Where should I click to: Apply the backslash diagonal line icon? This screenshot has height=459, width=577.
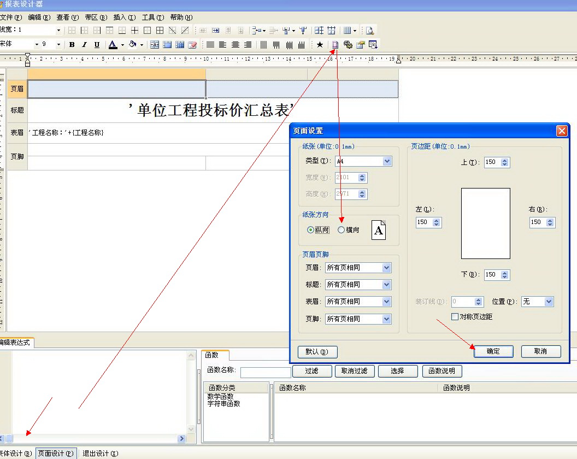[x=172, y=31]
